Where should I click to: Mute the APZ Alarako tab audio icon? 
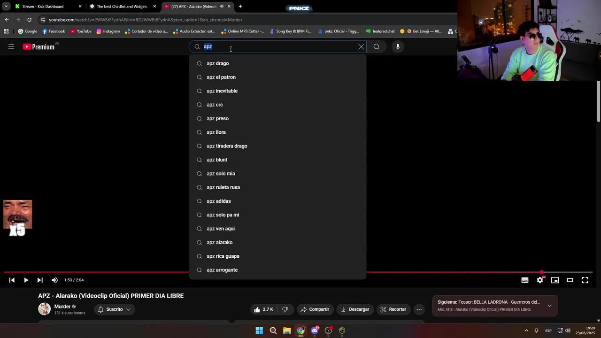[222, 7]
